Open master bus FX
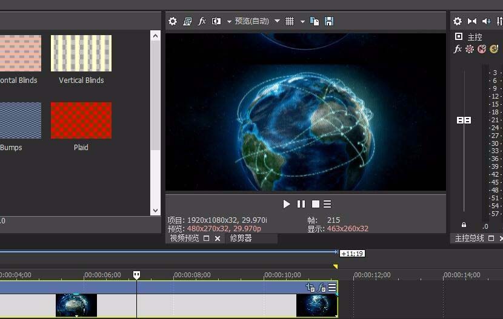The height and width of the screenshot is (319, 503). click(x=458, y=49)
